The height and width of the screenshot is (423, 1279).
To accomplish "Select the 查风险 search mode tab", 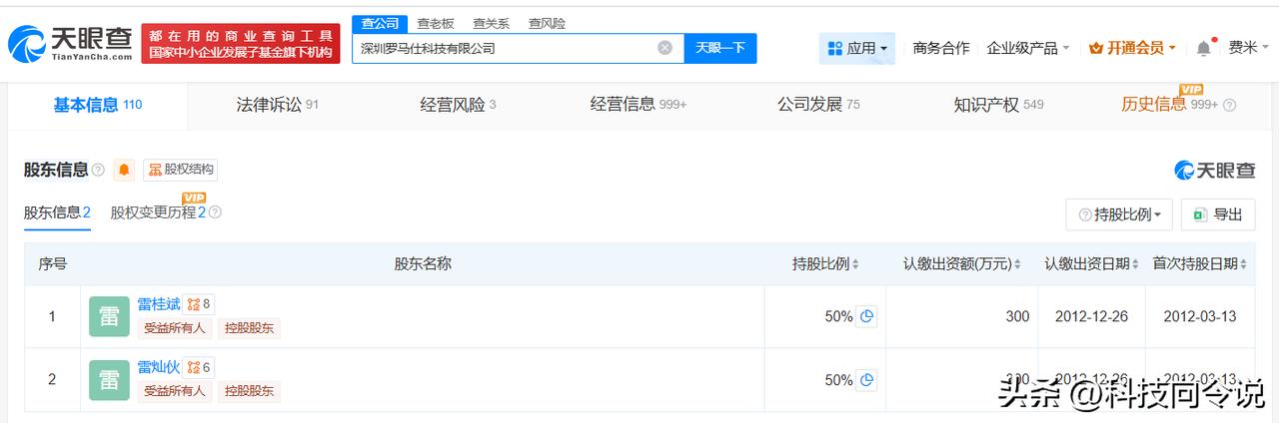I will 547,23.
